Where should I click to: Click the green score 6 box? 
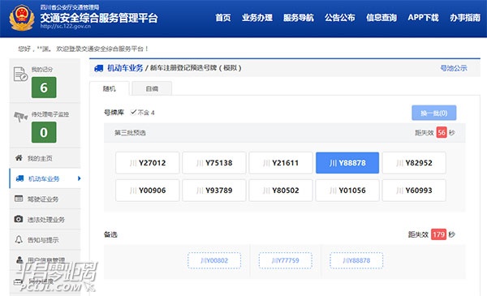[x=44, y=88]
